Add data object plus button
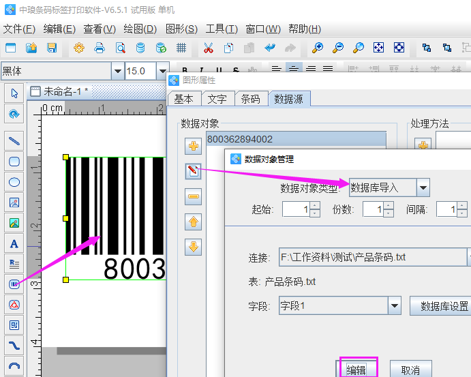The height and width of the screenshot is (377, 471). [x=193, y=147]
